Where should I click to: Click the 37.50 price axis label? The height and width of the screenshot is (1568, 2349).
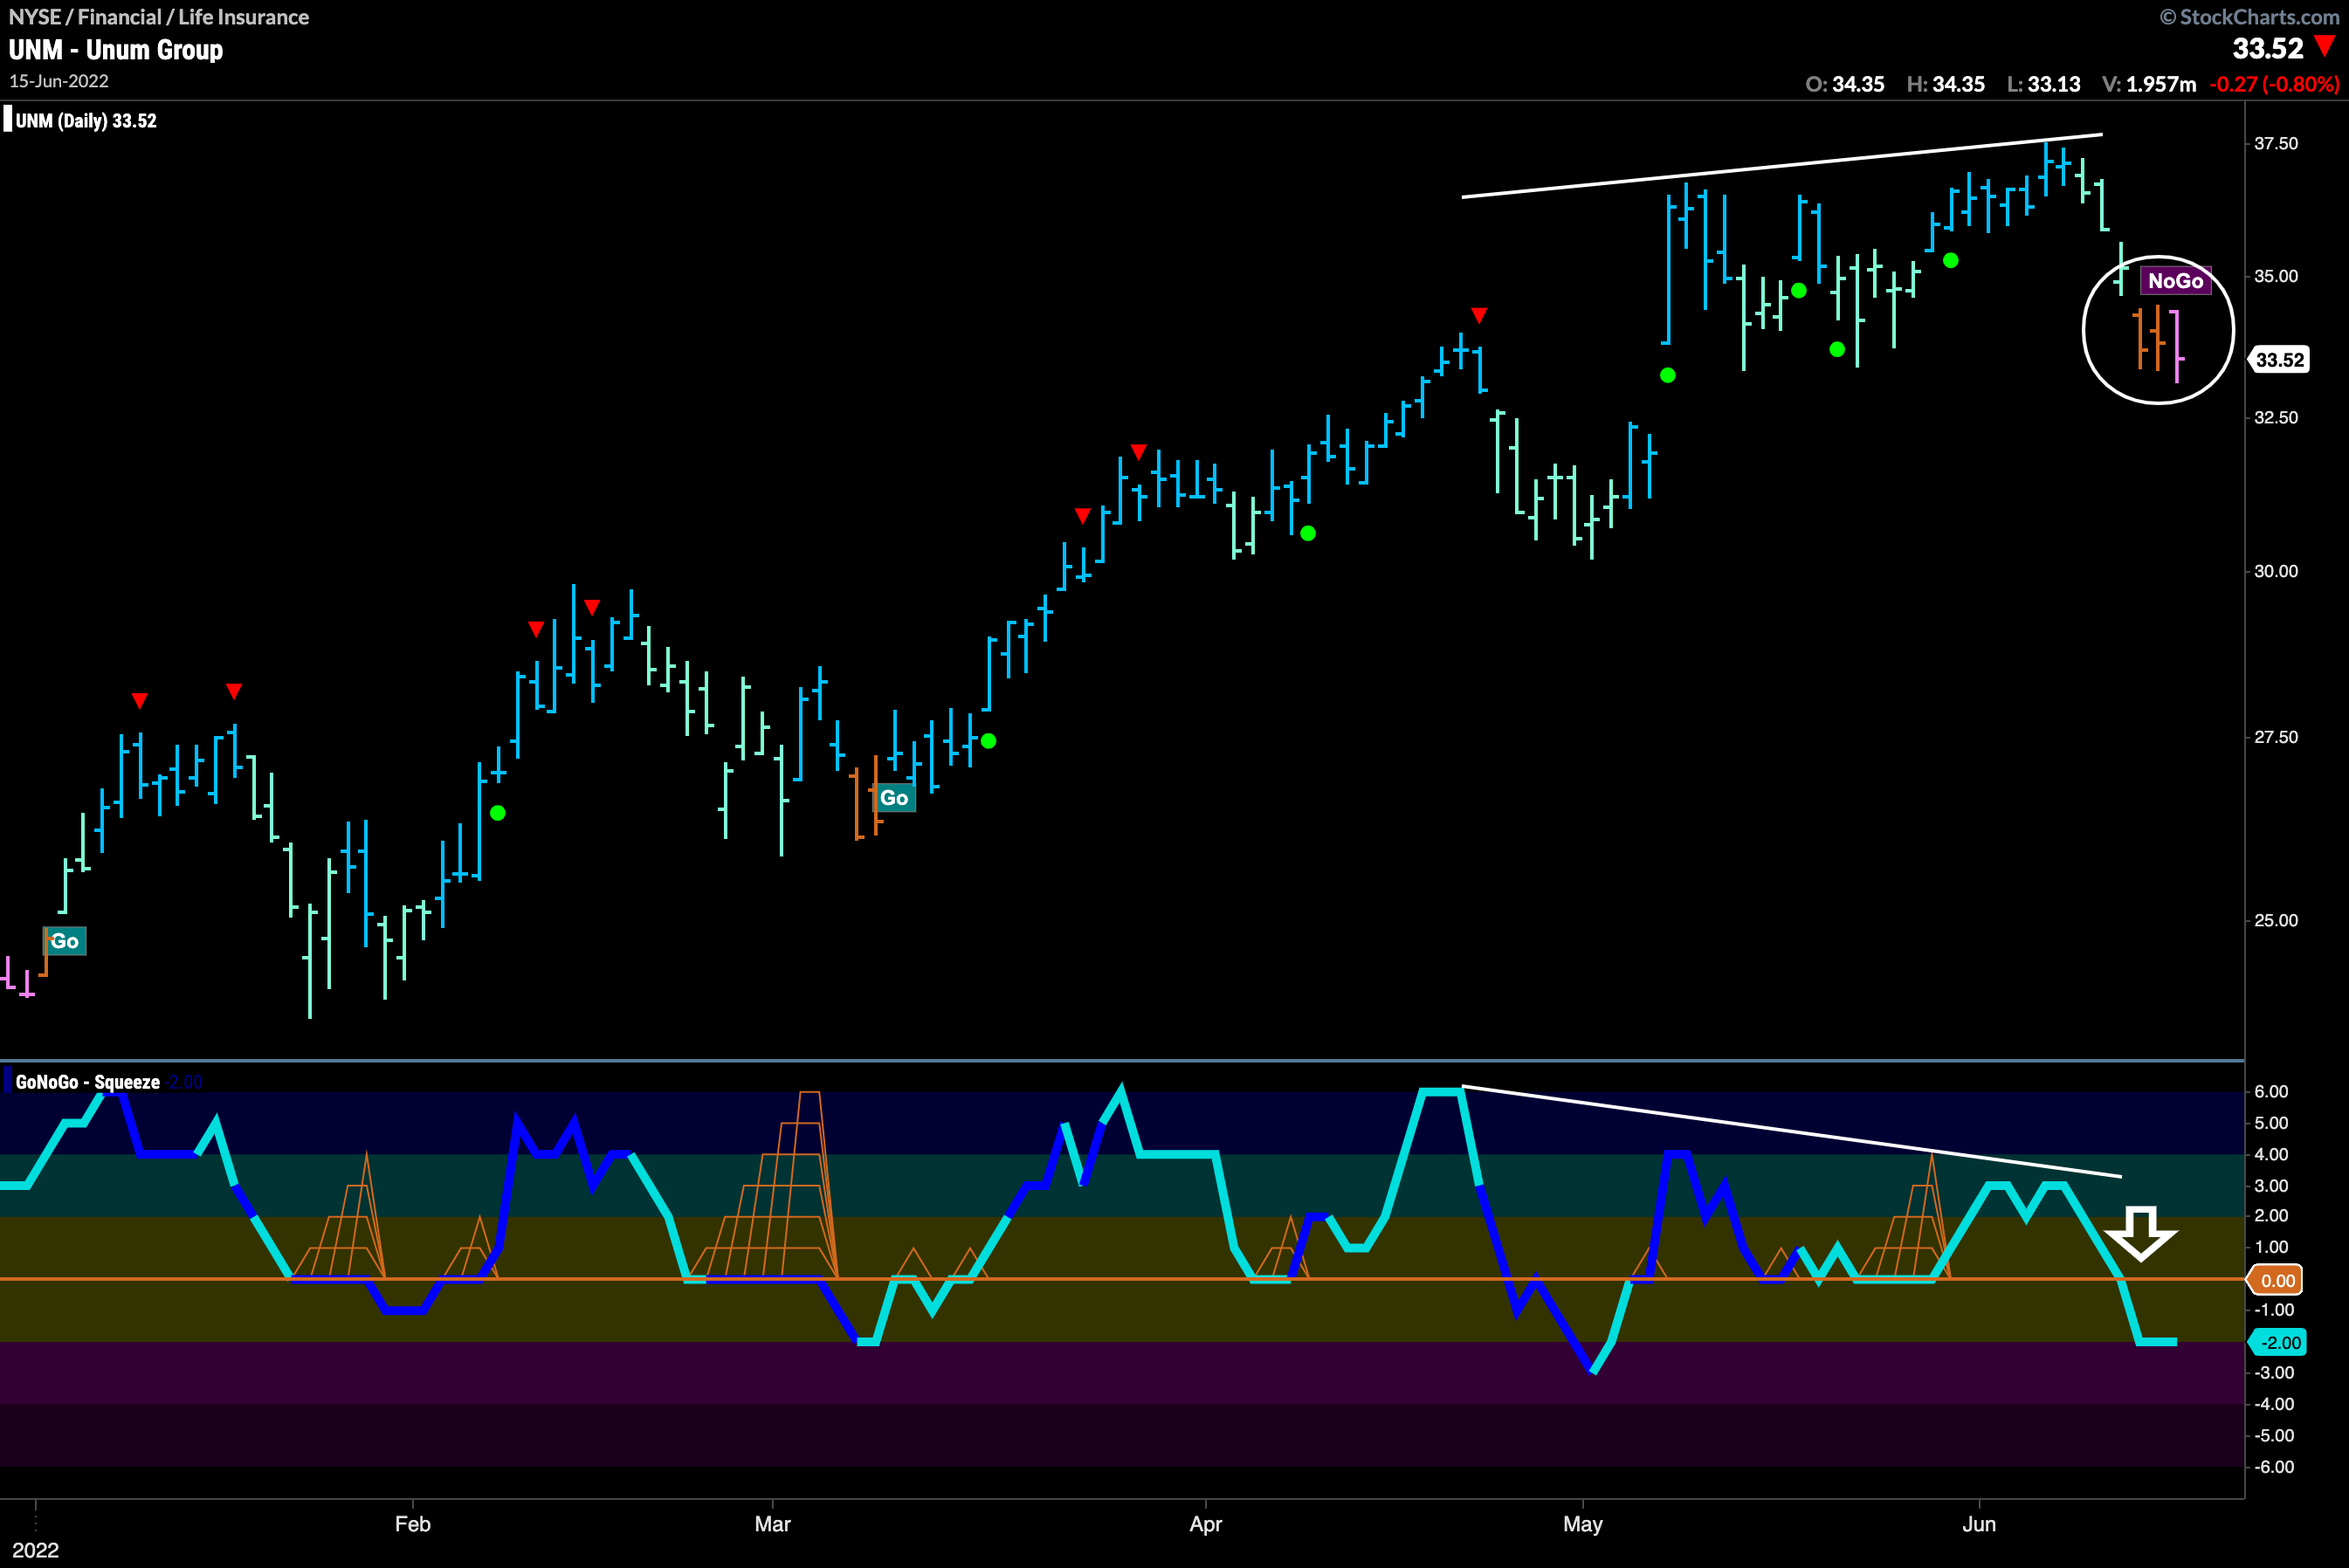point(2276,143)
